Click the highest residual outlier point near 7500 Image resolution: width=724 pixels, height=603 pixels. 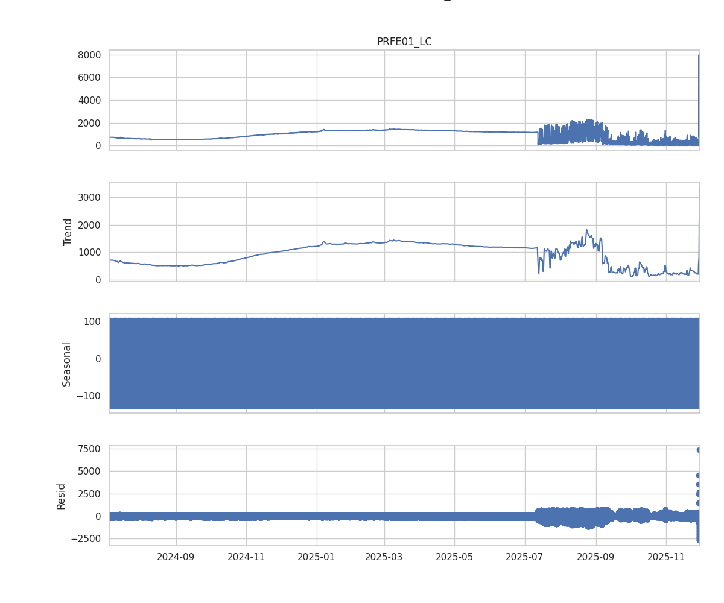pyautogui.click(x=699, y=450)
